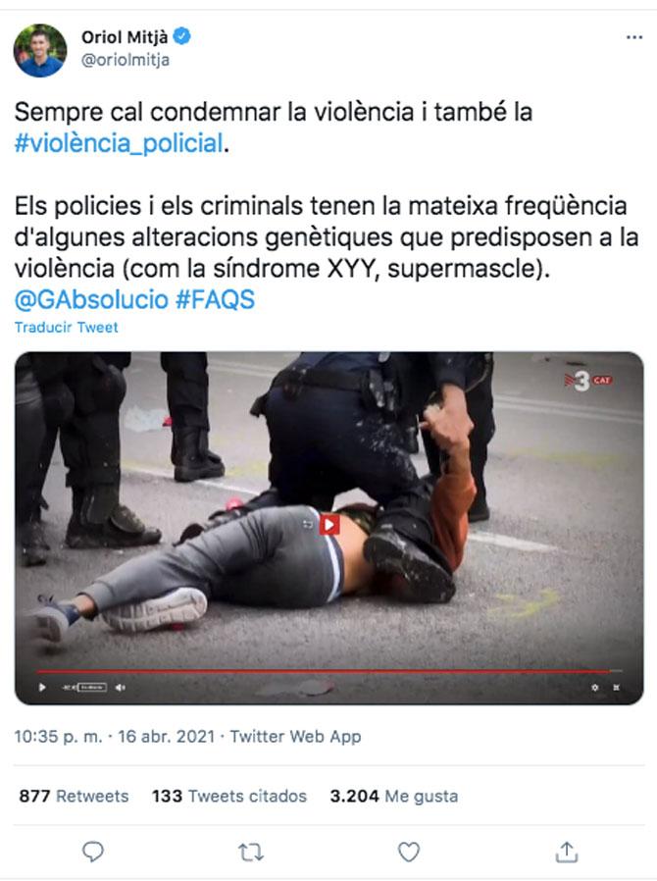Click the reply speech bubble icon
This screenshot has width=657, height=881.
coord(92,852)
